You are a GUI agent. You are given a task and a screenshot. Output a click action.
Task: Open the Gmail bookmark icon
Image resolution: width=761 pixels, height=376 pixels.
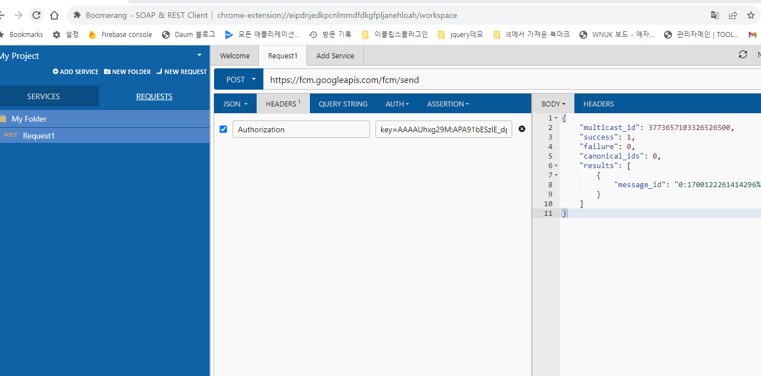tap(752, 34)
